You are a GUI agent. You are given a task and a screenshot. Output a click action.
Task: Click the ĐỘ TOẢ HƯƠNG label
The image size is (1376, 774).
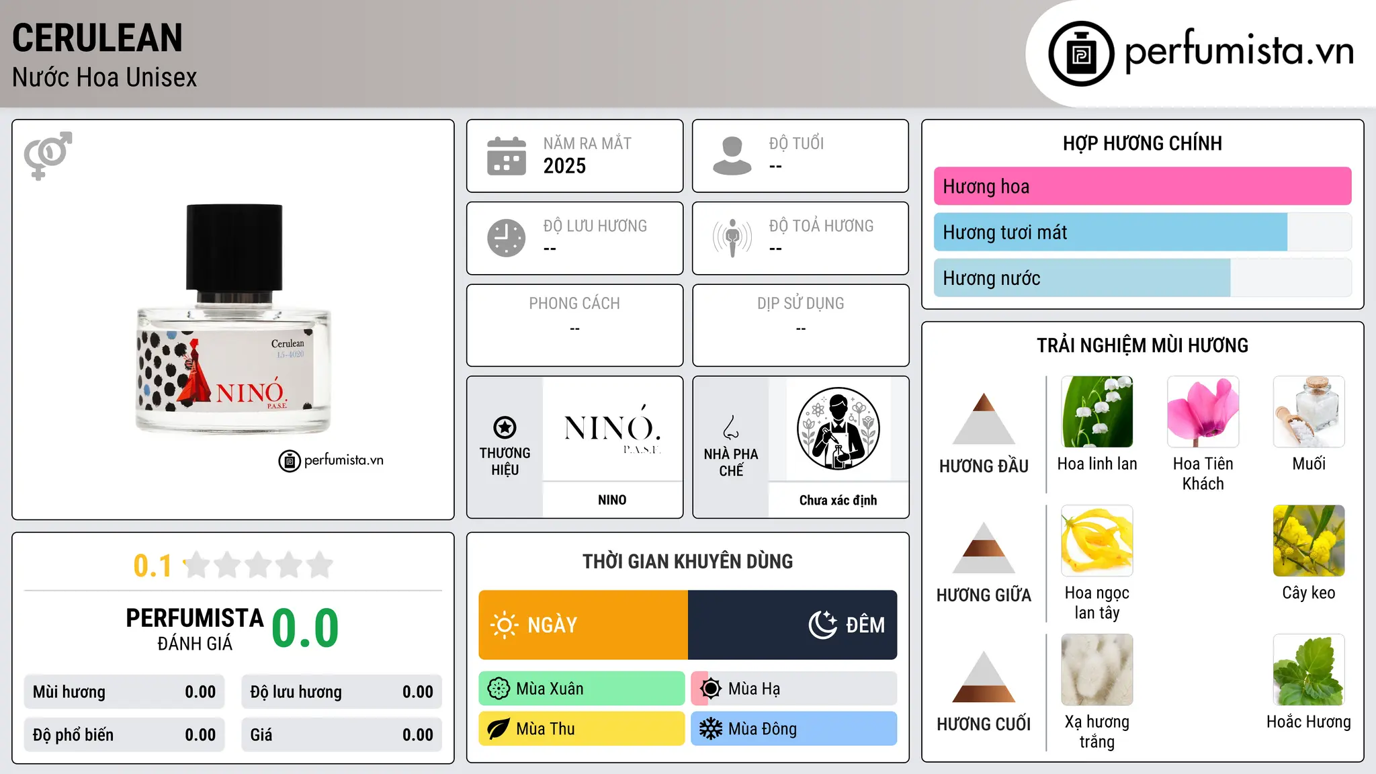tap(821, 226)
